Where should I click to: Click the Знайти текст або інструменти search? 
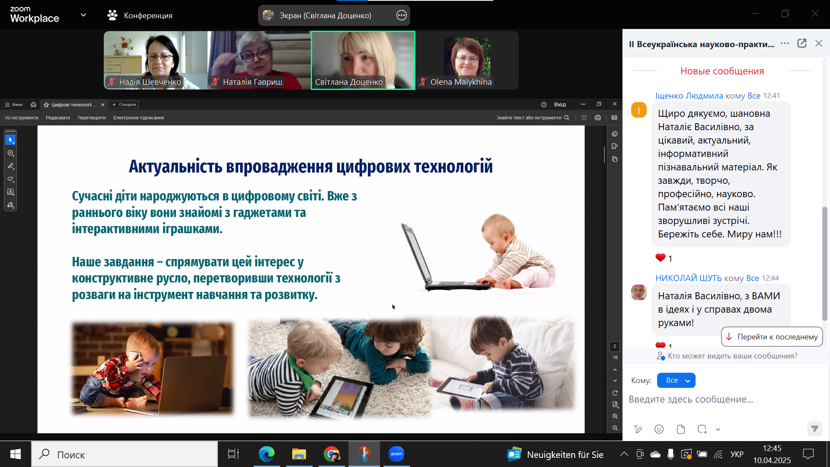tap(533, 118)
